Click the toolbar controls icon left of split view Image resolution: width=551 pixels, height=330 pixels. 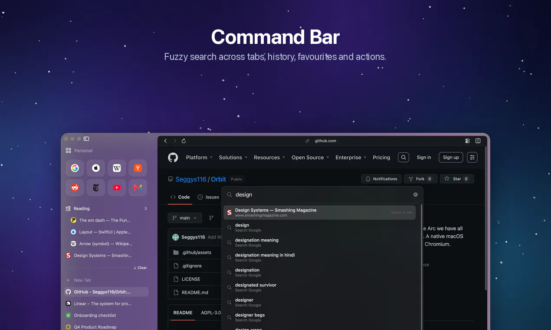467,141
